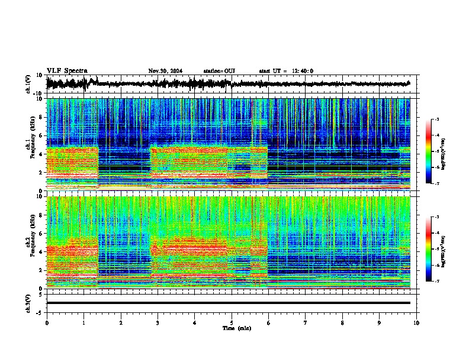Click the ch.1 spectrogram panel

pos(228,144)
